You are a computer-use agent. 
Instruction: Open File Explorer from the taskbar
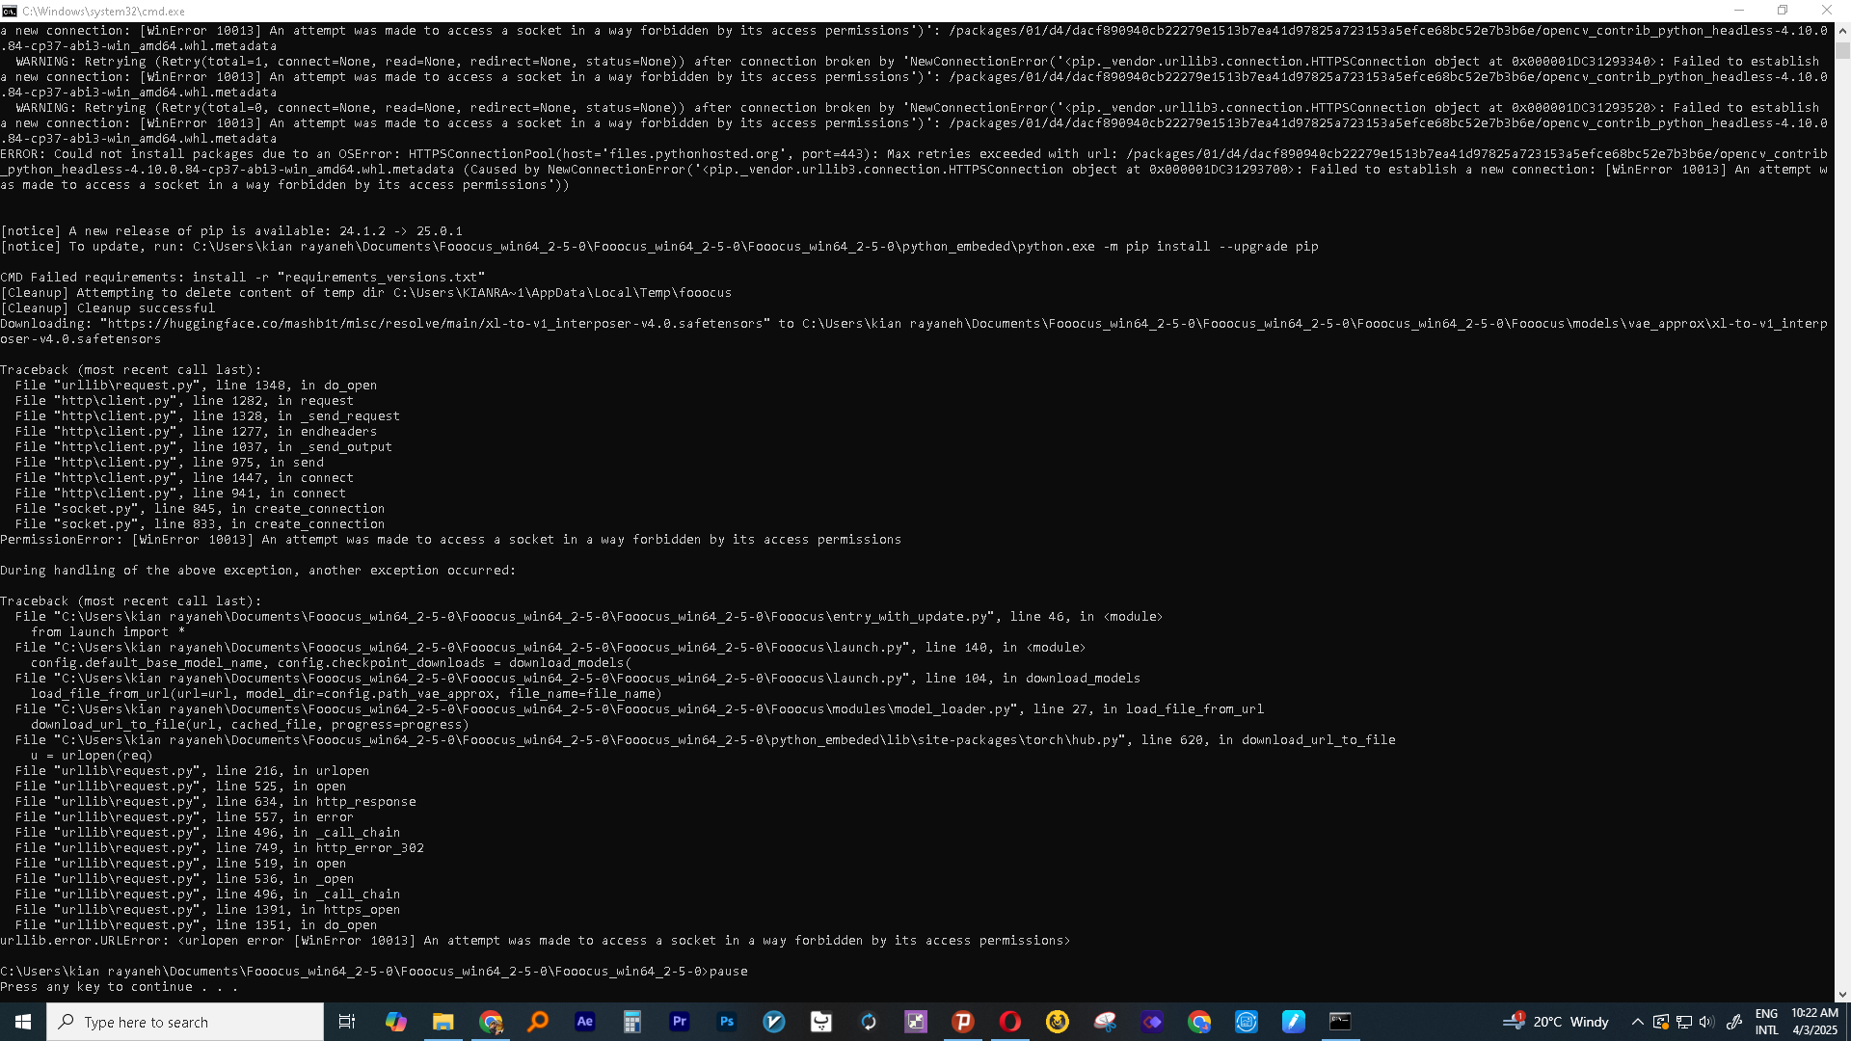point(443,1022)
